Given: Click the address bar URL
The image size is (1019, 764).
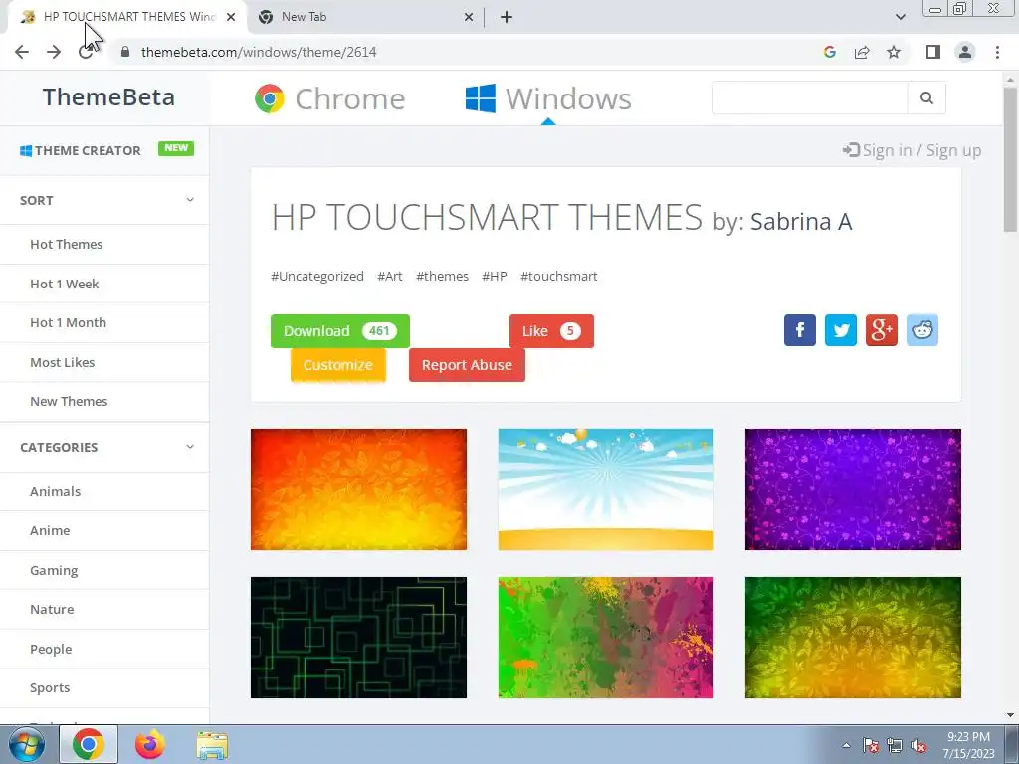Looking at the screenshot, I should coord(259,52).
